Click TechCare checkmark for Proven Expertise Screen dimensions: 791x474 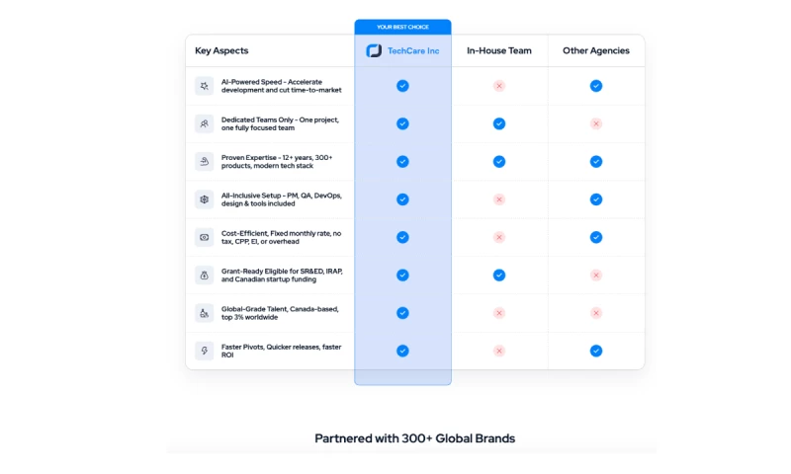402,162
